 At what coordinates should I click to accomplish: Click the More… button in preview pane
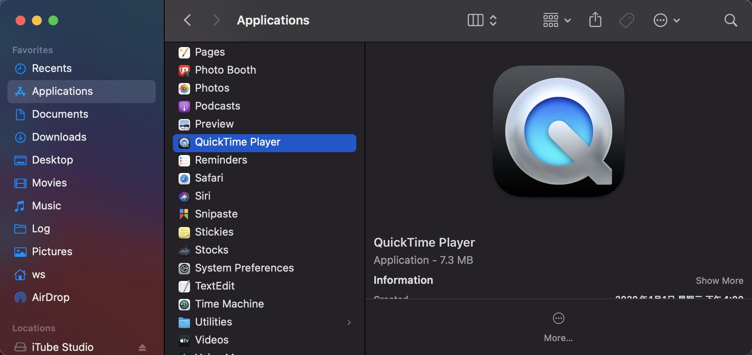(558, 327)
